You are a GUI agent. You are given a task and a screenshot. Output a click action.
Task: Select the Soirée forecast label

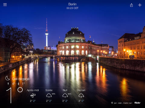coord(49,90)
